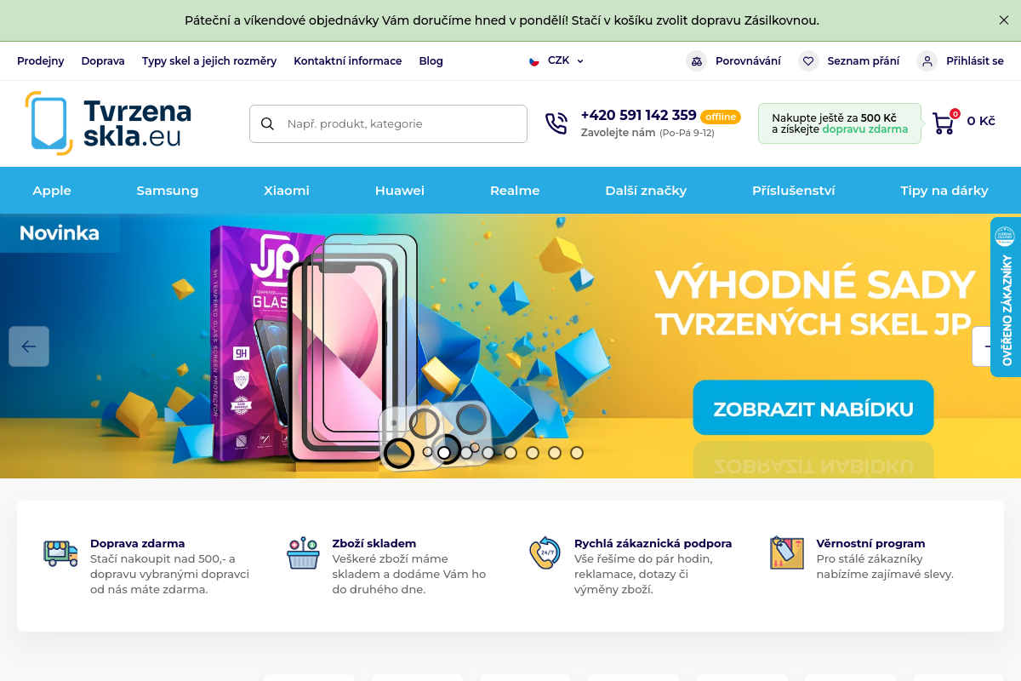Open Porovnávání comparison link
The image size is (1021, 681).
coord(748,61)
